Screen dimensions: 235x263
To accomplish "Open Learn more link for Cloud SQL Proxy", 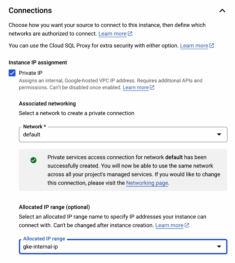I will click(x=194, y=46).
